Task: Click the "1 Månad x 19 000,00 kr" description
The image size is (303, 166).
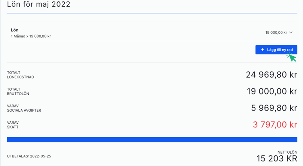Action: [31, 36]
